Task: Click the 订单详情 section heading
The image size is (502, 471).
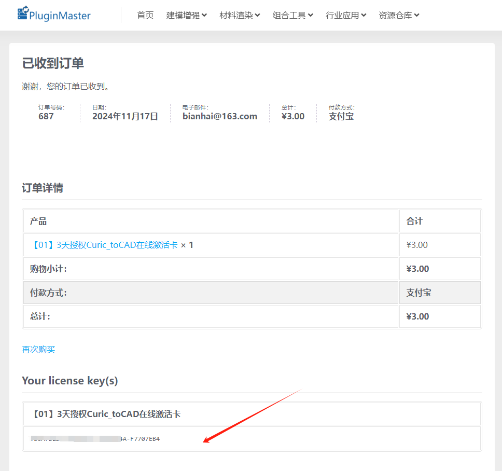Action: point(43,188)
